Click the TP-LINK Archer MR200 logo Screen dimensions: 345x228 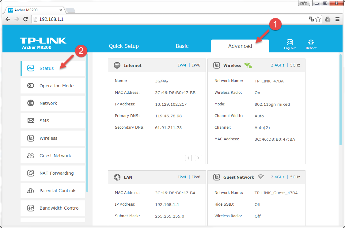pos(43,43)
